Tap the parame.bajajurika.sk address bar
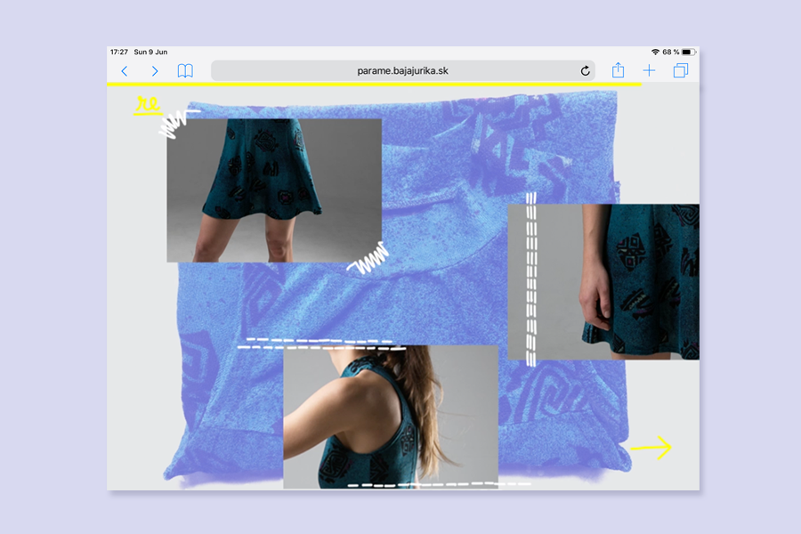The height and width of the screenshot is (534, 801). (x=400, y=71)
